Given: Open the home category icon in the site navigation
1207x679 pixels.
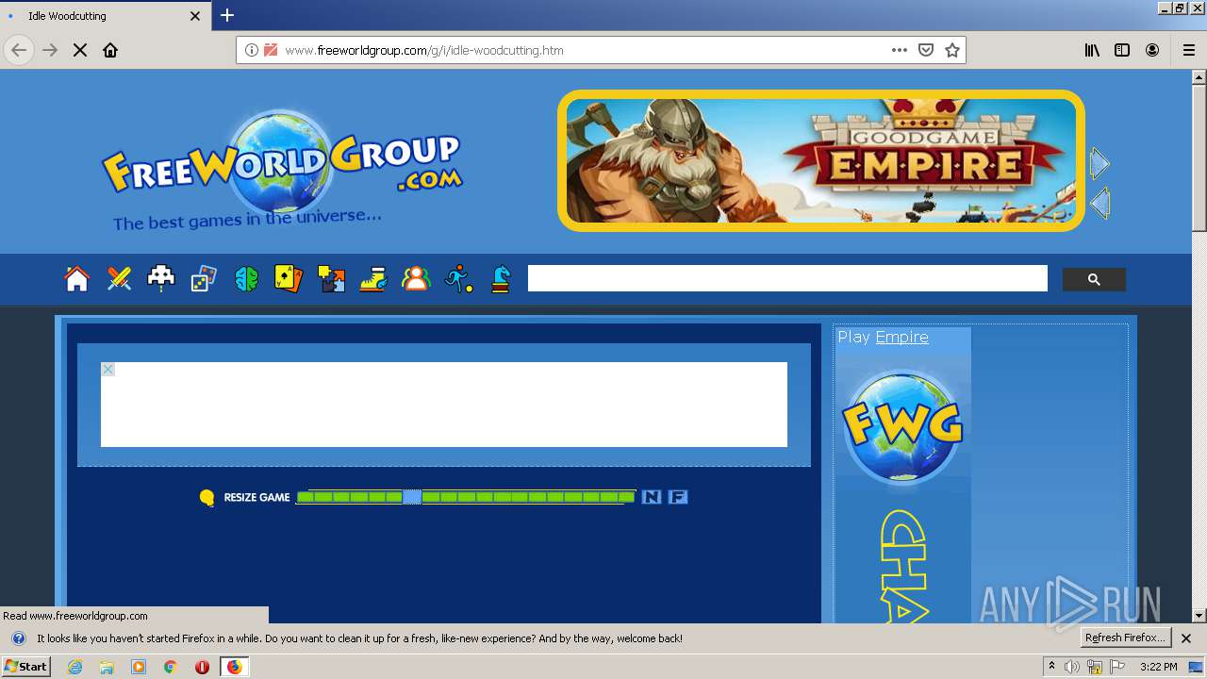Looking at the screenshot, I should point(76,279).
